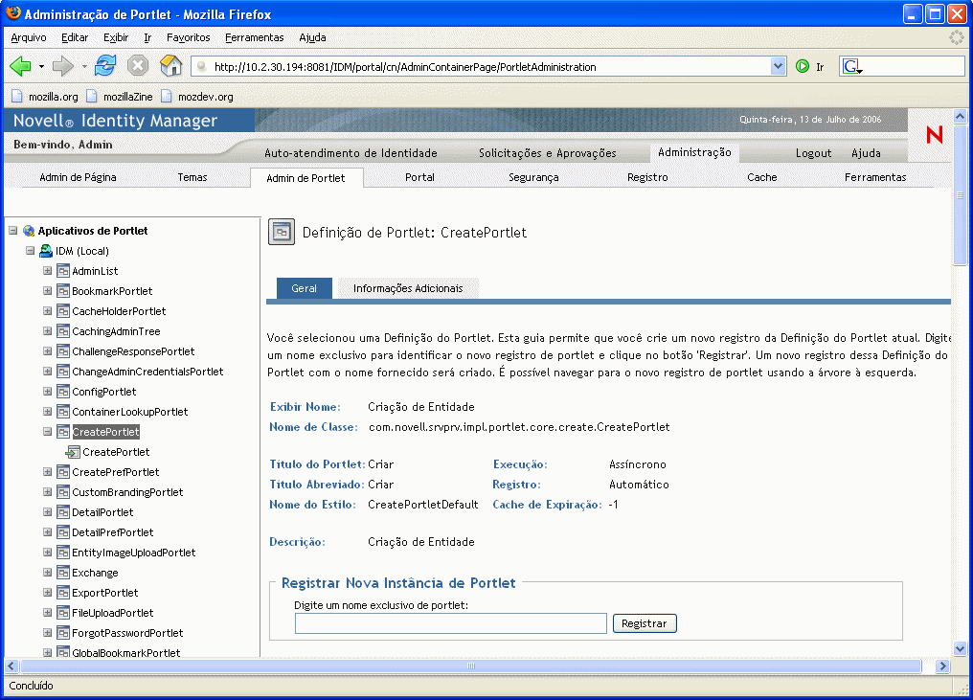The image size is (973, 700).
Task: Click the Google search engine icon
Action: coord(852,66)
